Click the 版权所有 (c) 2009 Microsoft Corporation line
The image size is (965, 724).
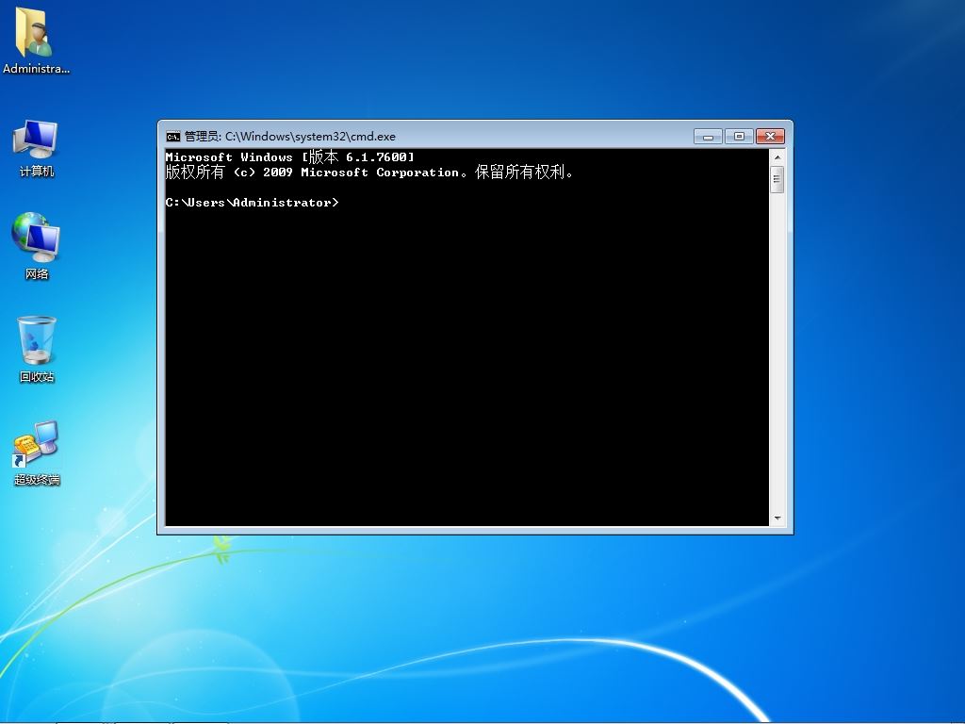click(x=369, y=172)
